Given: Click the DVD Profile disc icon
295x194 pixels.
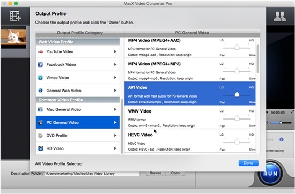Looking at the screenshot, I should [40, 136].
